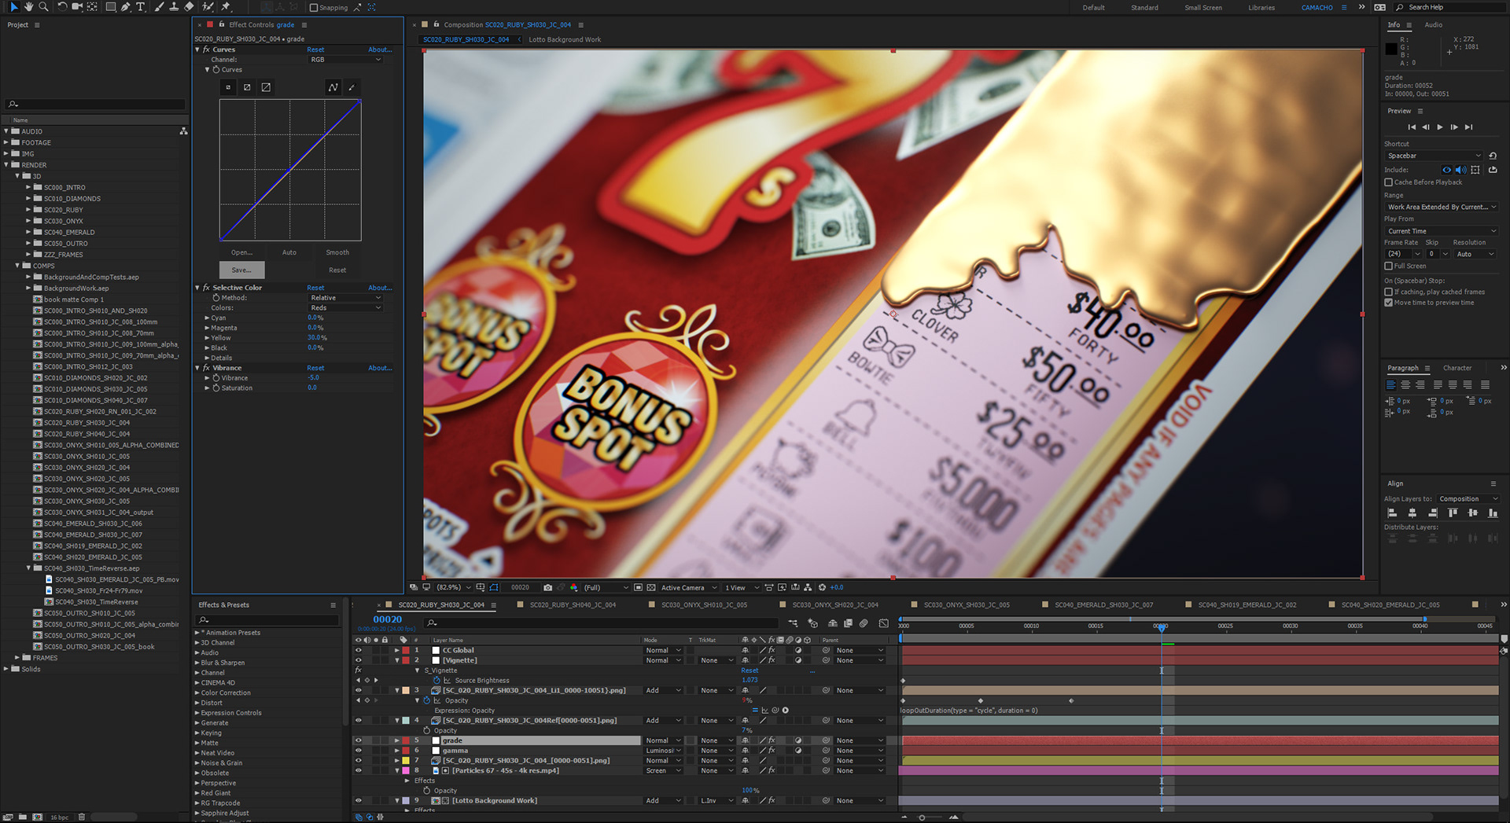The image size is (1510, 823).
Task: Click the Show Channel RGB icon
Action: [x=573, y=587]
